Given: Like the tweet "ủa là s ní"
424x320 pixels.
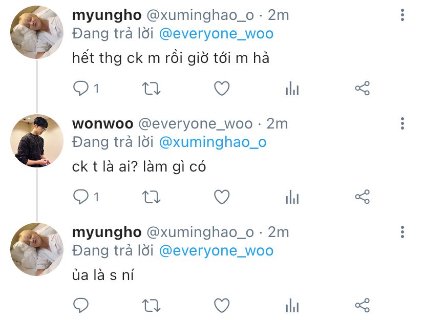Looking at the screenshot, I should coord(222,305).
